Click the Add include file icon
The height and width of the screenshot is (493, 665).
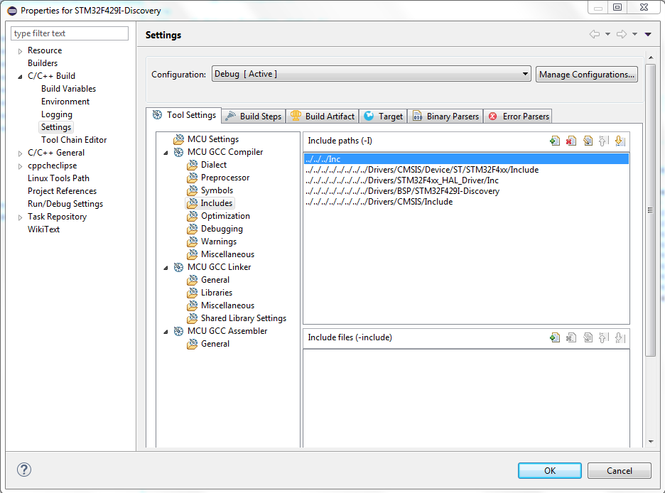pyautogui.click(x=555, y=337)
